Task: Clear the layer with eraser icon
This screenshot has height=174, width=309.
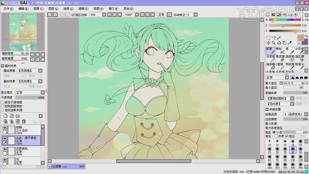Action: point(18,121)
